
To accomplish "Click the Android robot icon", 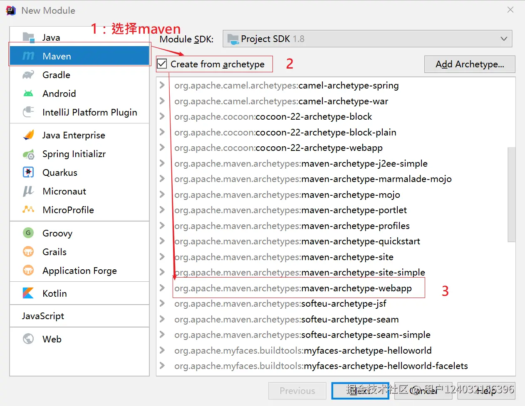I will coord(28,94).
